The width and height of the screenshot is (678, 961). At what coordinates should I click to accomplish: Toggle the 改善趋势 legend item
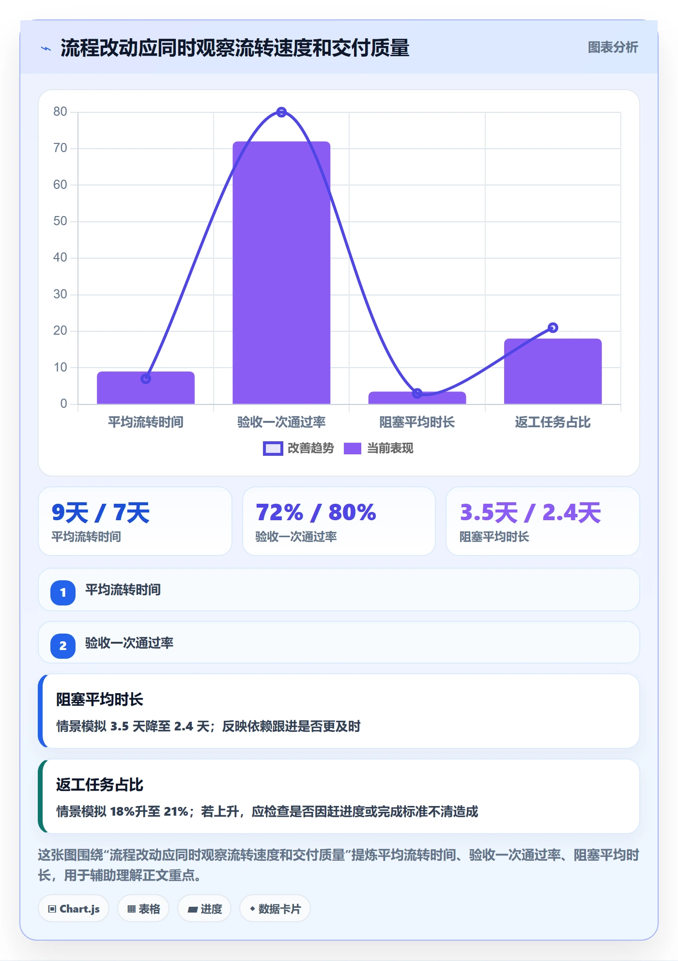298,449
